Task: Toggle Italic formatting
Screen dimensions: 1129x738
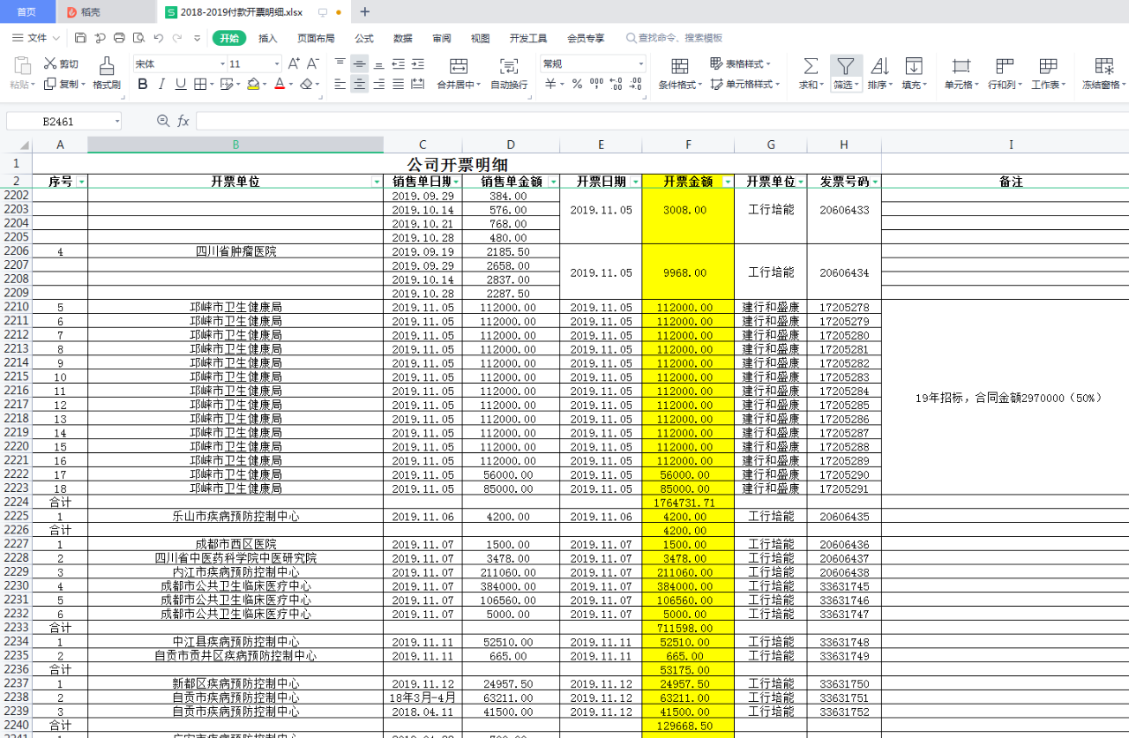Action: 161,85
